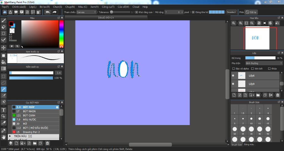Select the Drawing Pen 2 brush
The width and height of the screenshot is (284, 151).
pyautogui.click(x=35, y=132)
